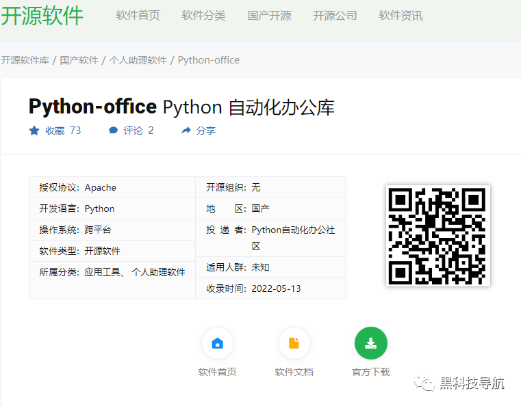Click the 跨平台 operating system value
This screenshot has width=521, height=406.
tap(98, 230)
